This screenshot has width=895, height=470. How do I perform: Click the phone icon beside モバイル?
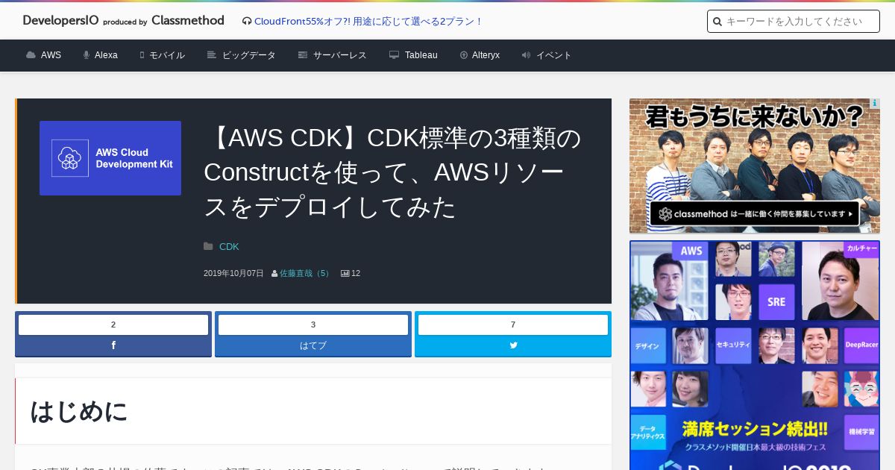[x=142, y=55]
